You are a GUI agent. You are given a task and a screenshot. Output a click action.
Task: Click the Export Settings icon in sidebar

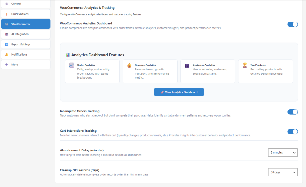pos(7,45)
